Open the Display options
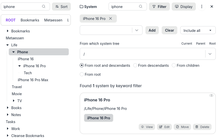218x139 pixels. 184,7
